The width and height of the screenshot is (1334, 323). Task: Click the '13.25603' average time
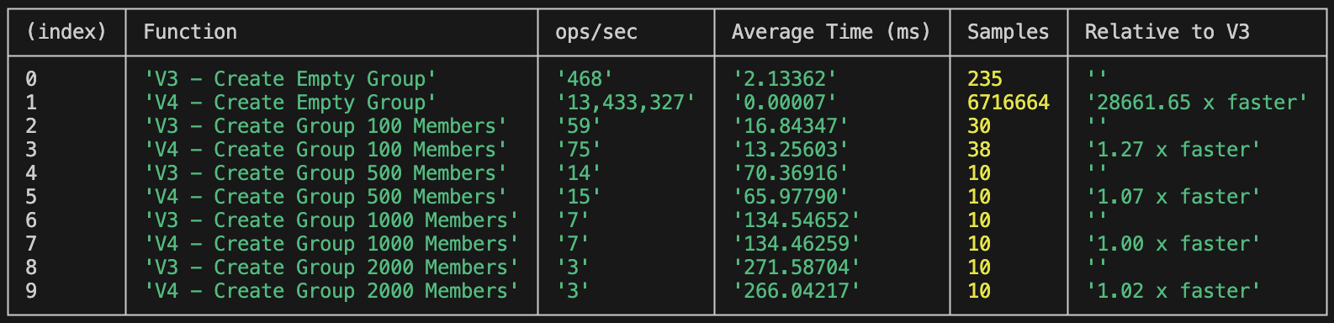[x=790, y=150]
